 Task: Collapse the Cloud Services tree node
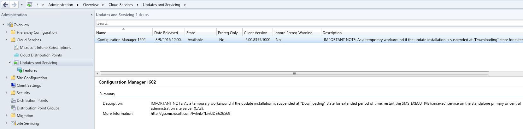coord(7,40)
